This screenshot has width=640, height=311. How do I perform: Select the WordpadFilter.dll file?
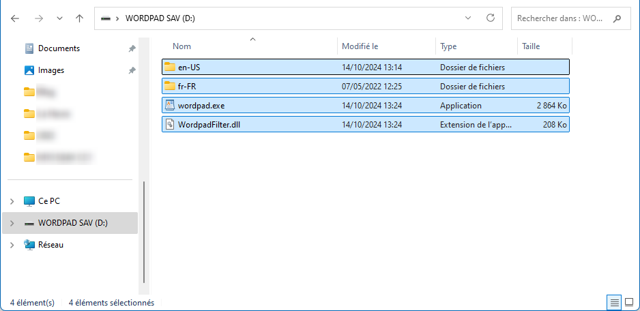[365, 125]
